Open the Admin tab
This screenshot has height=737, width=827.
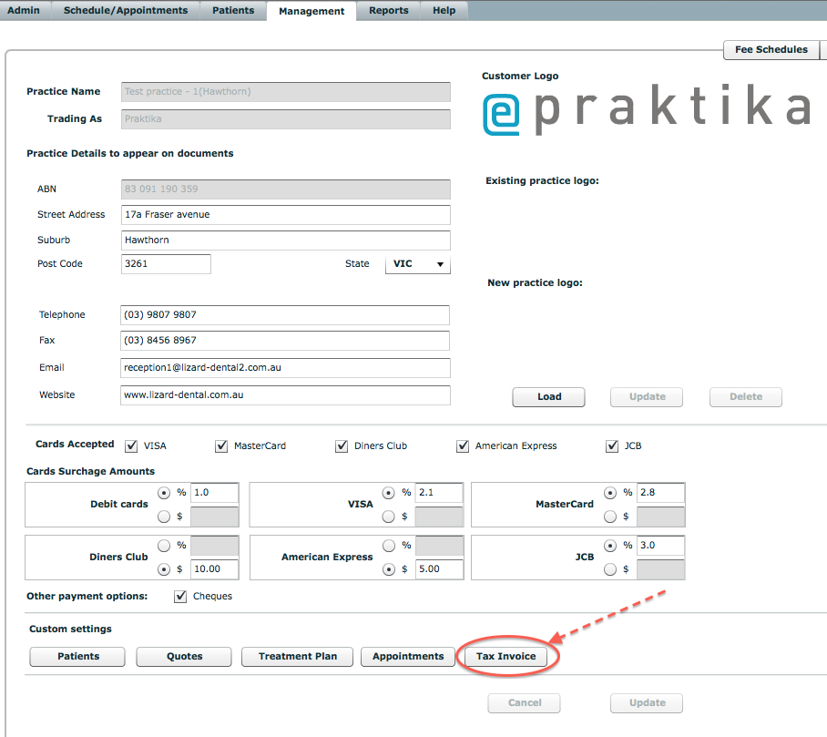(x=25, y=10)
